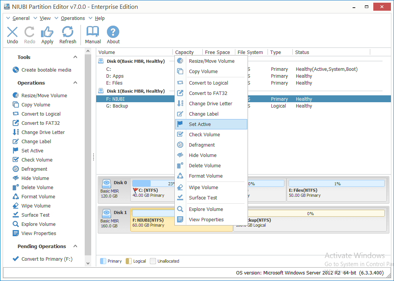Click Create bootable media in Tools

pyautogui.click(x=46, y=70)
